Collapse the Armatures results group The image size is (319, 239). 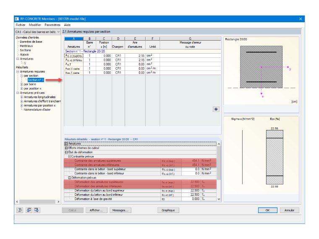pos(66,144)
